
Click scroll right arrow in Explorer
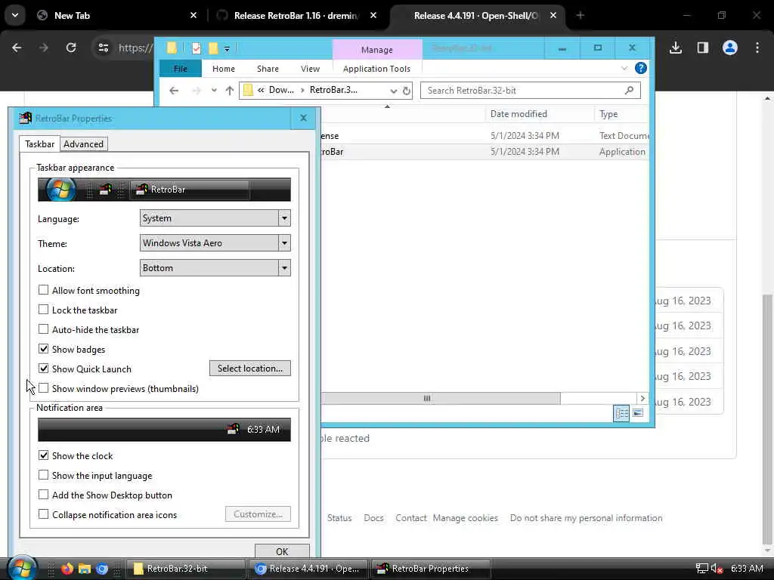click(x=642, y=398)
